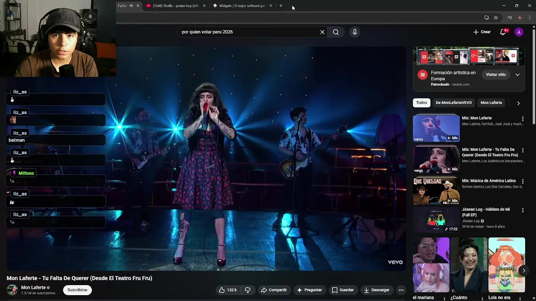Show more filter chips with arrow
Viewport: 536px width, 301px height.
click(x=518, y=103)
